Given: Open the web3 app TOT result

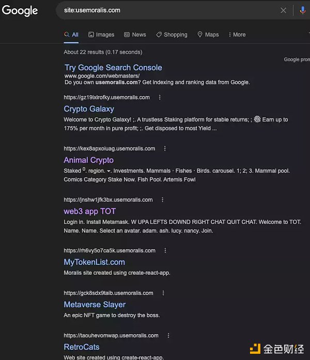Looking at the screenshot, I should [90, 211].
